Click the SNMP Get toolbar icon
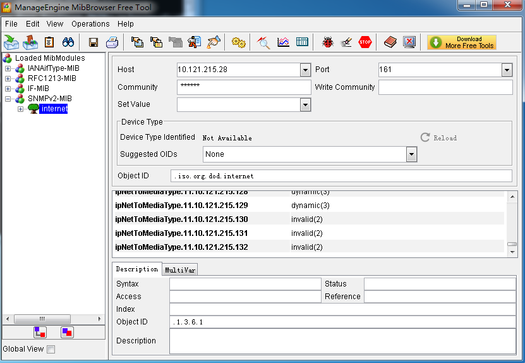The height and width of the screenshot is (363, 525). pos(137,42)
